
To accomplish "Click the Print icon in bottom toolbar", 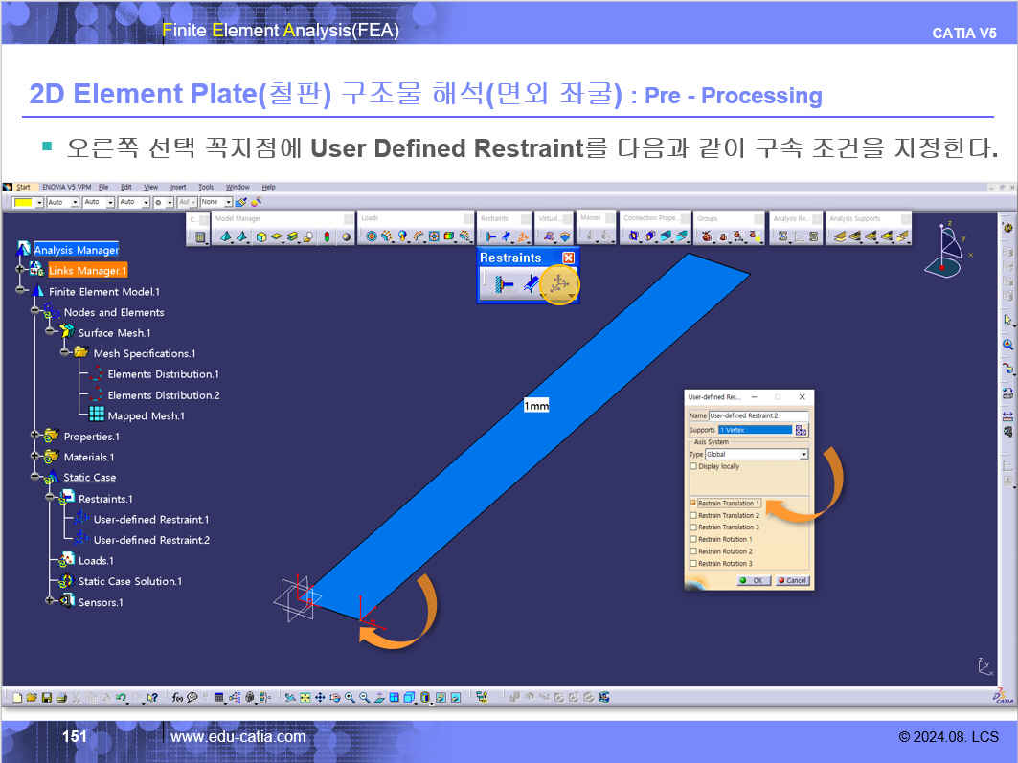I will click(x=61, y=698).
